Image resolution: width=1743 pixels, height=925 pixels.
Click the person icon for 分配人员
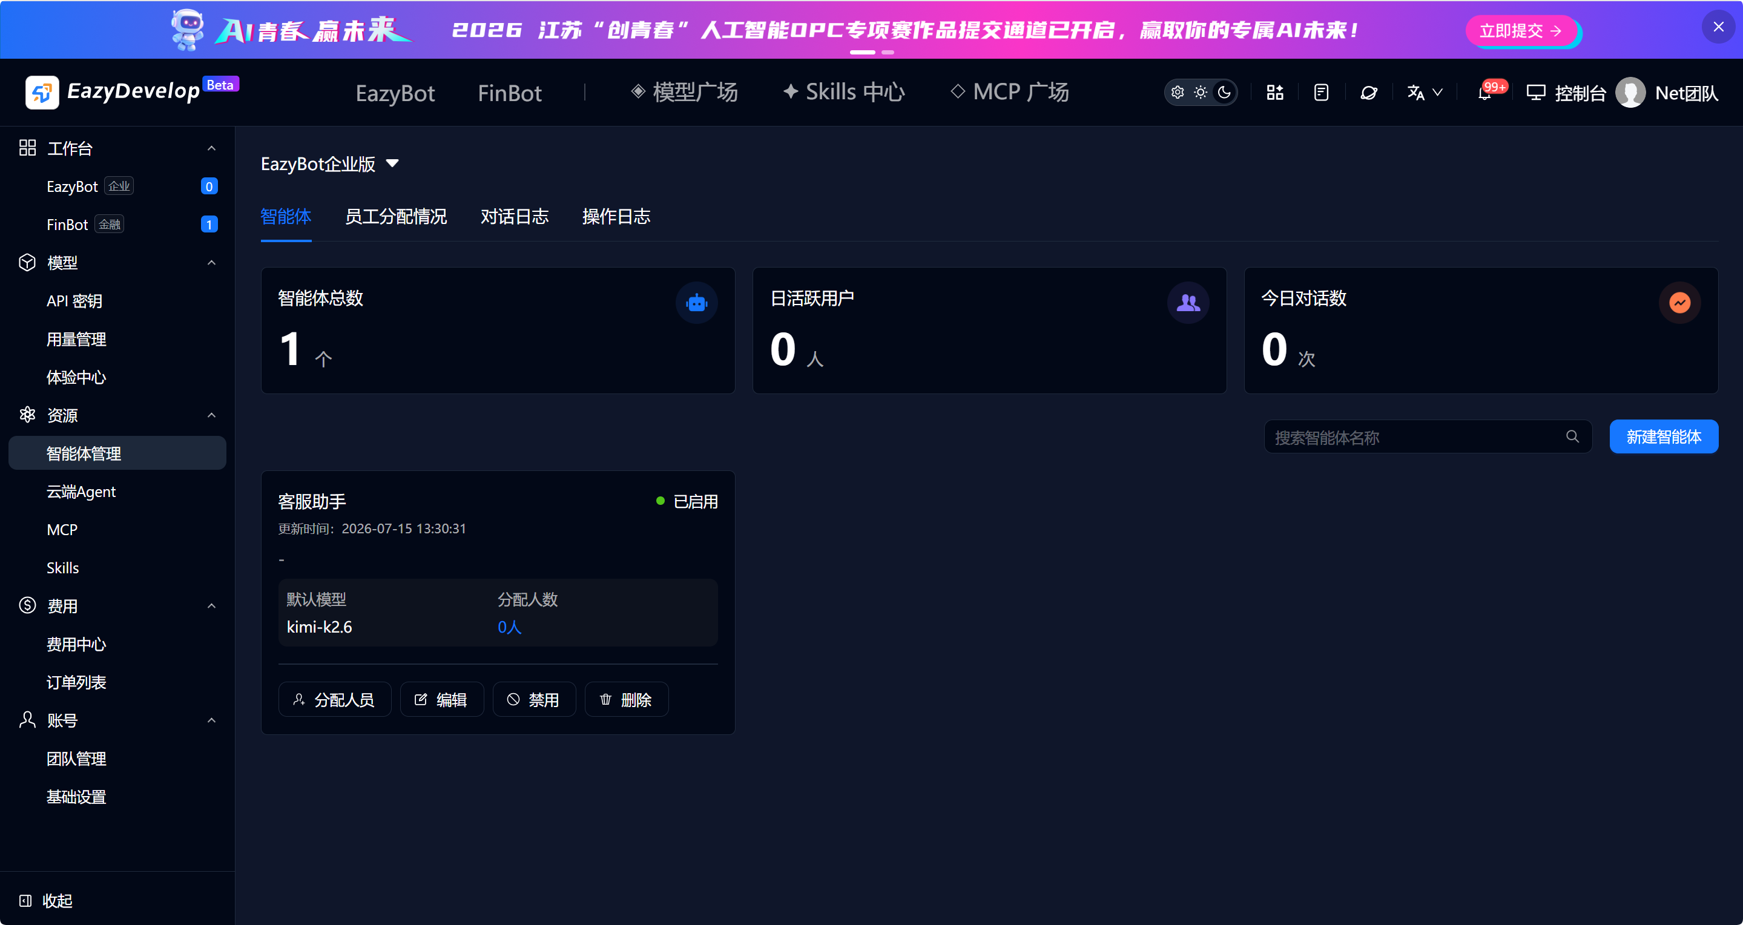coord(298,699)
